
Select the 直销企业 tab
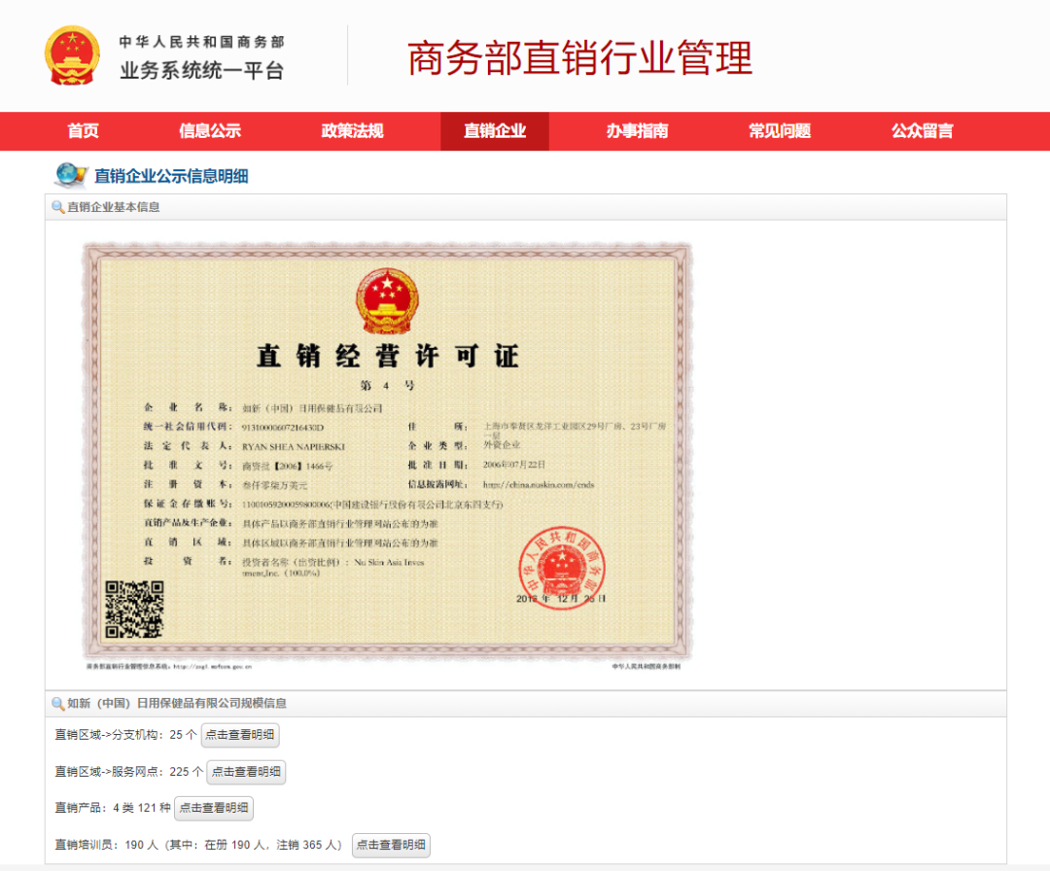coord(495,131)
